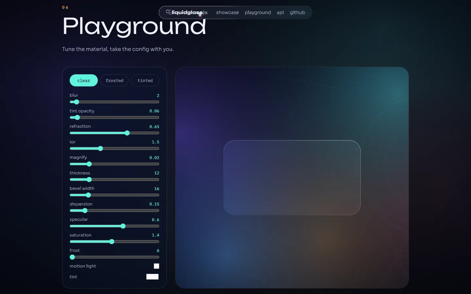Adjust the specular slider

click(114, 226)
